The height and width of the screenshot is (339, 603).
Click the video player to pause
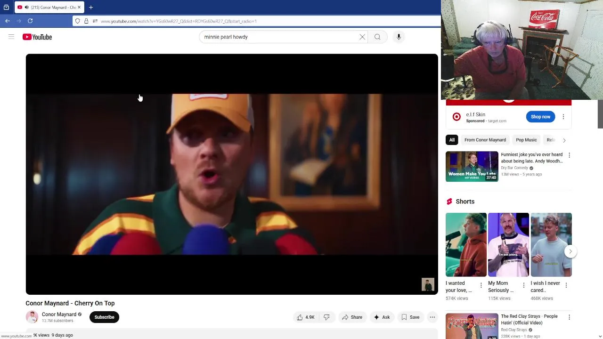click(x=232, y=174)
